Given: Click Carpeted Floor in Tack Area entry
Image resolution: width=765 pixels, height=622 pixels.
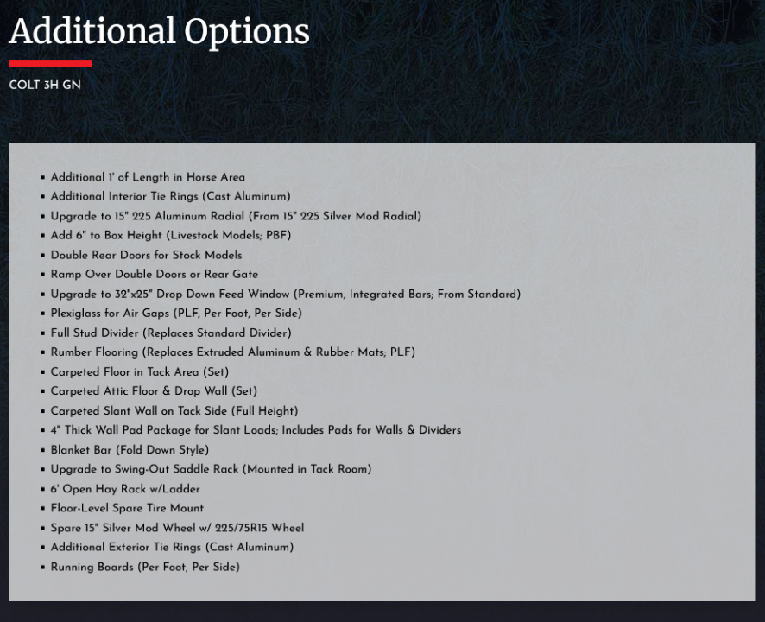Looking at the screenshot, I should pos(140,372).
